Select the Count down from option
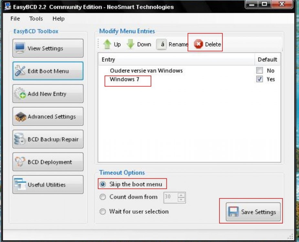Screen dimensions: 299x242 [x=103, y=197]
